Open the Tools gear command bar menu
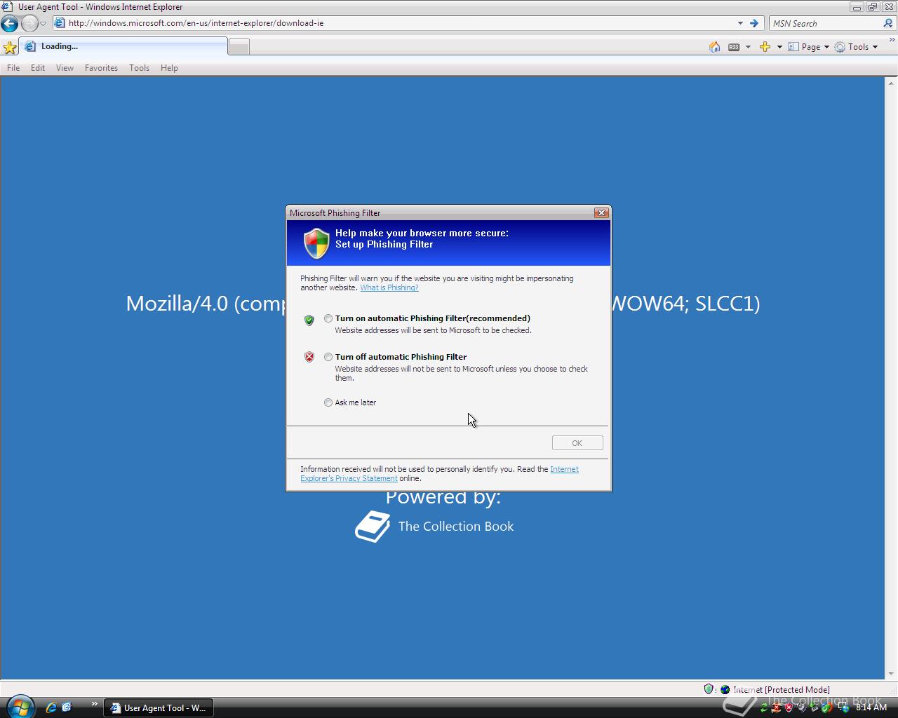 (856, 47)
